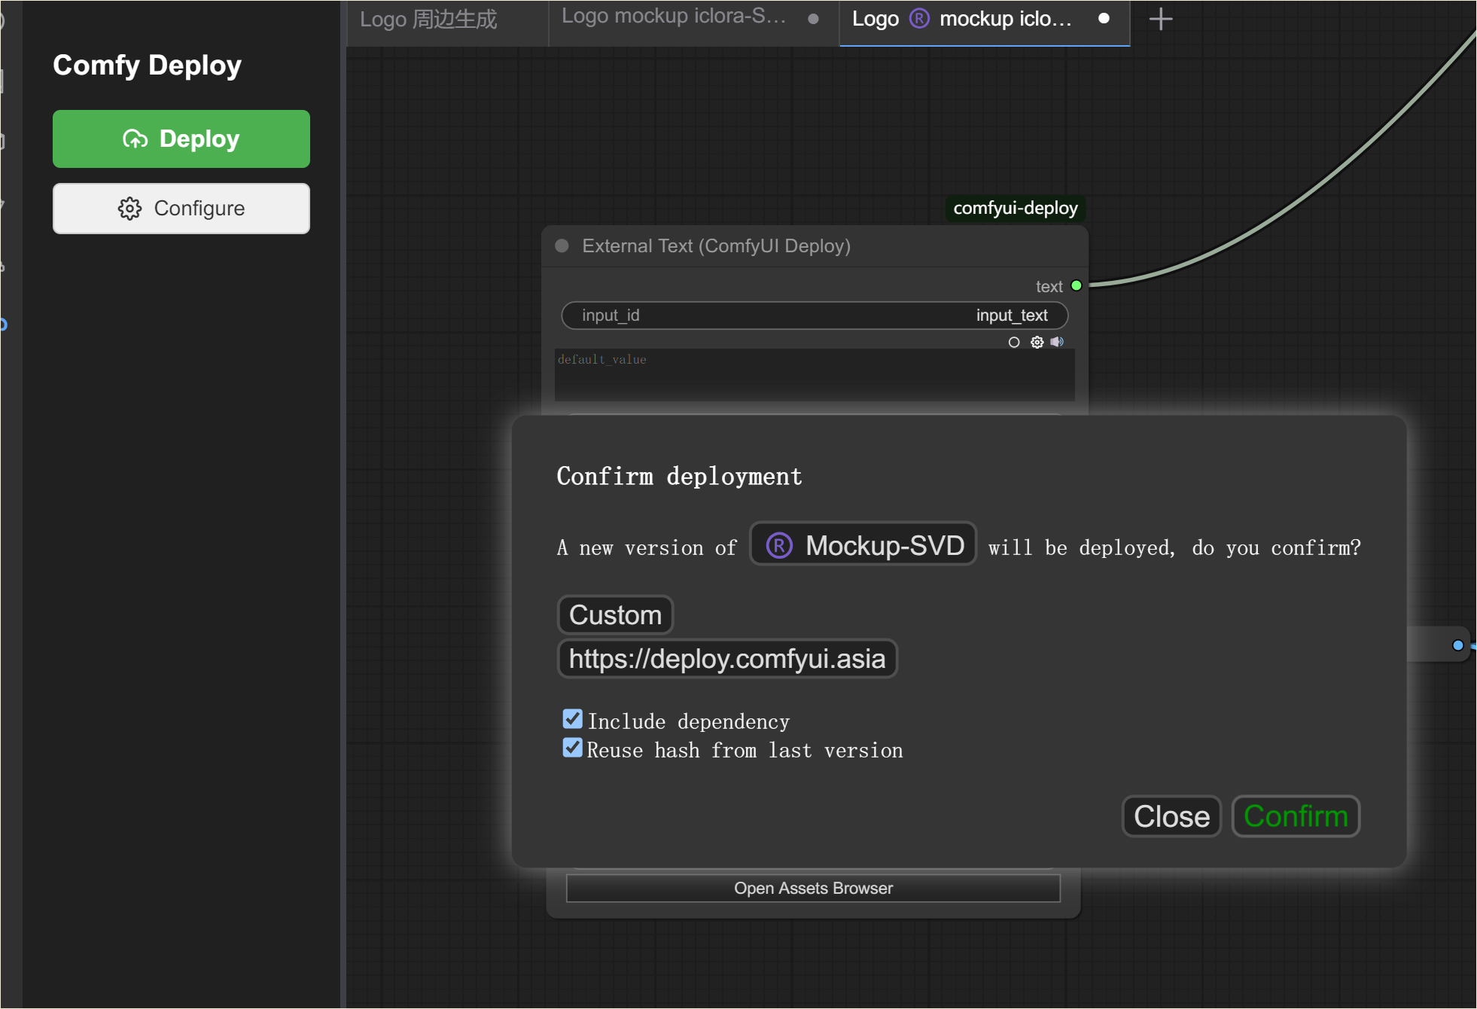Toggle the Include dependency checkbox

pyautogui.click(x=573, y=719)
